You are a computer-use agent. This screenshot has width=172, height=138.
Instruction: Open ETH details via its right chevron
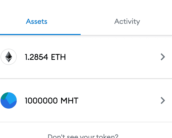(163, 57)
